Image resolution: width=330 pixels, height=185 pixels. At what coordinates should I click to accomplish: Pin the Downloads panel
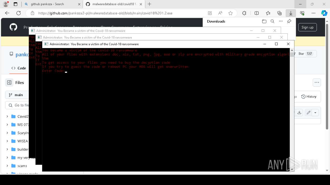pyautogui.click(x=289, y=21)
